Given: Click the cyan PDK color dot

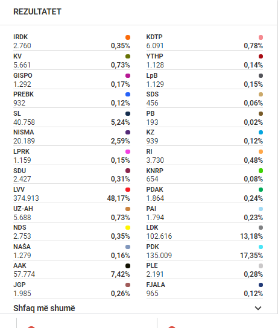Looking at the screenshot, I should click(261, 247).
